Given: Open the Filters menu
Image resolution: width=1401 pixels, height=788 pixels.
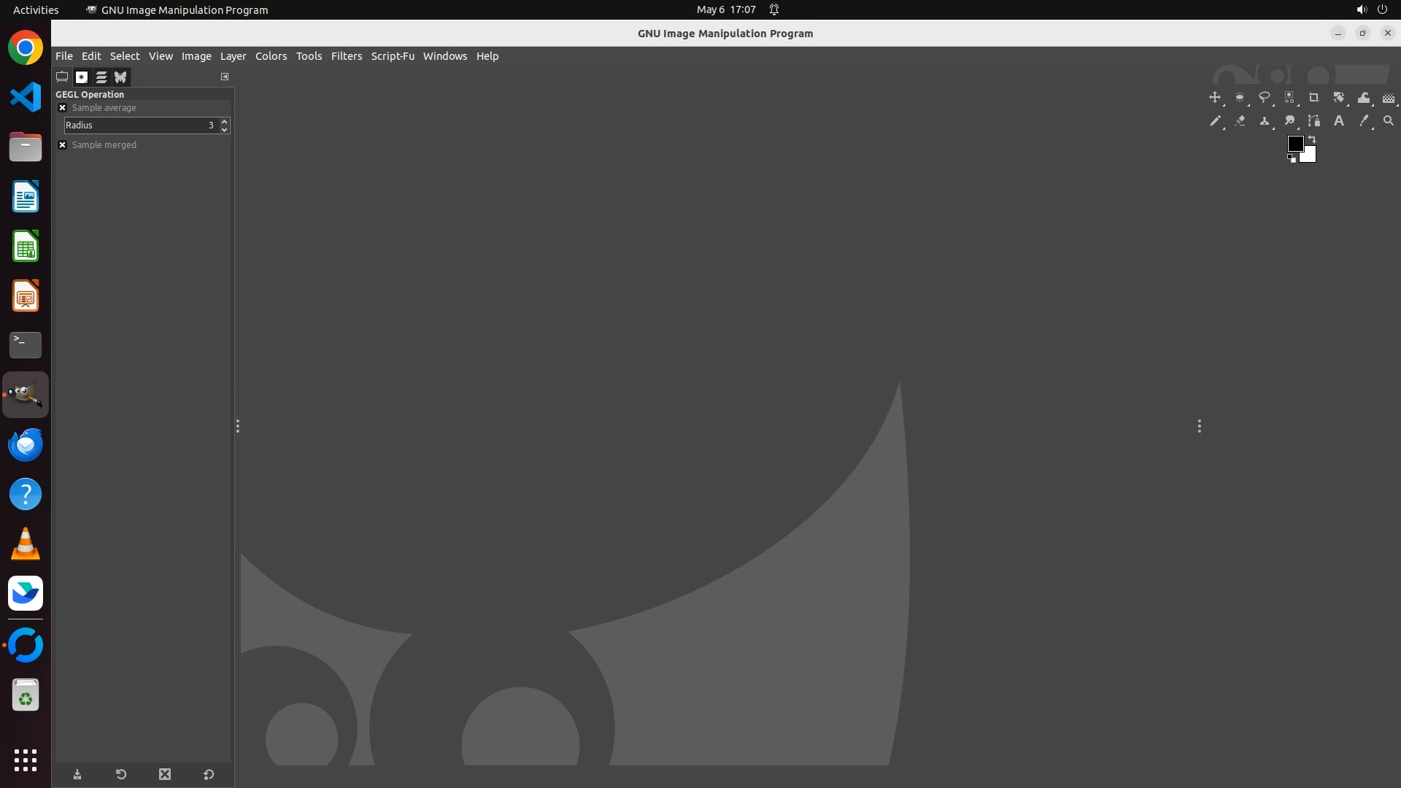Looking at the screenshot, I should 346,56.
